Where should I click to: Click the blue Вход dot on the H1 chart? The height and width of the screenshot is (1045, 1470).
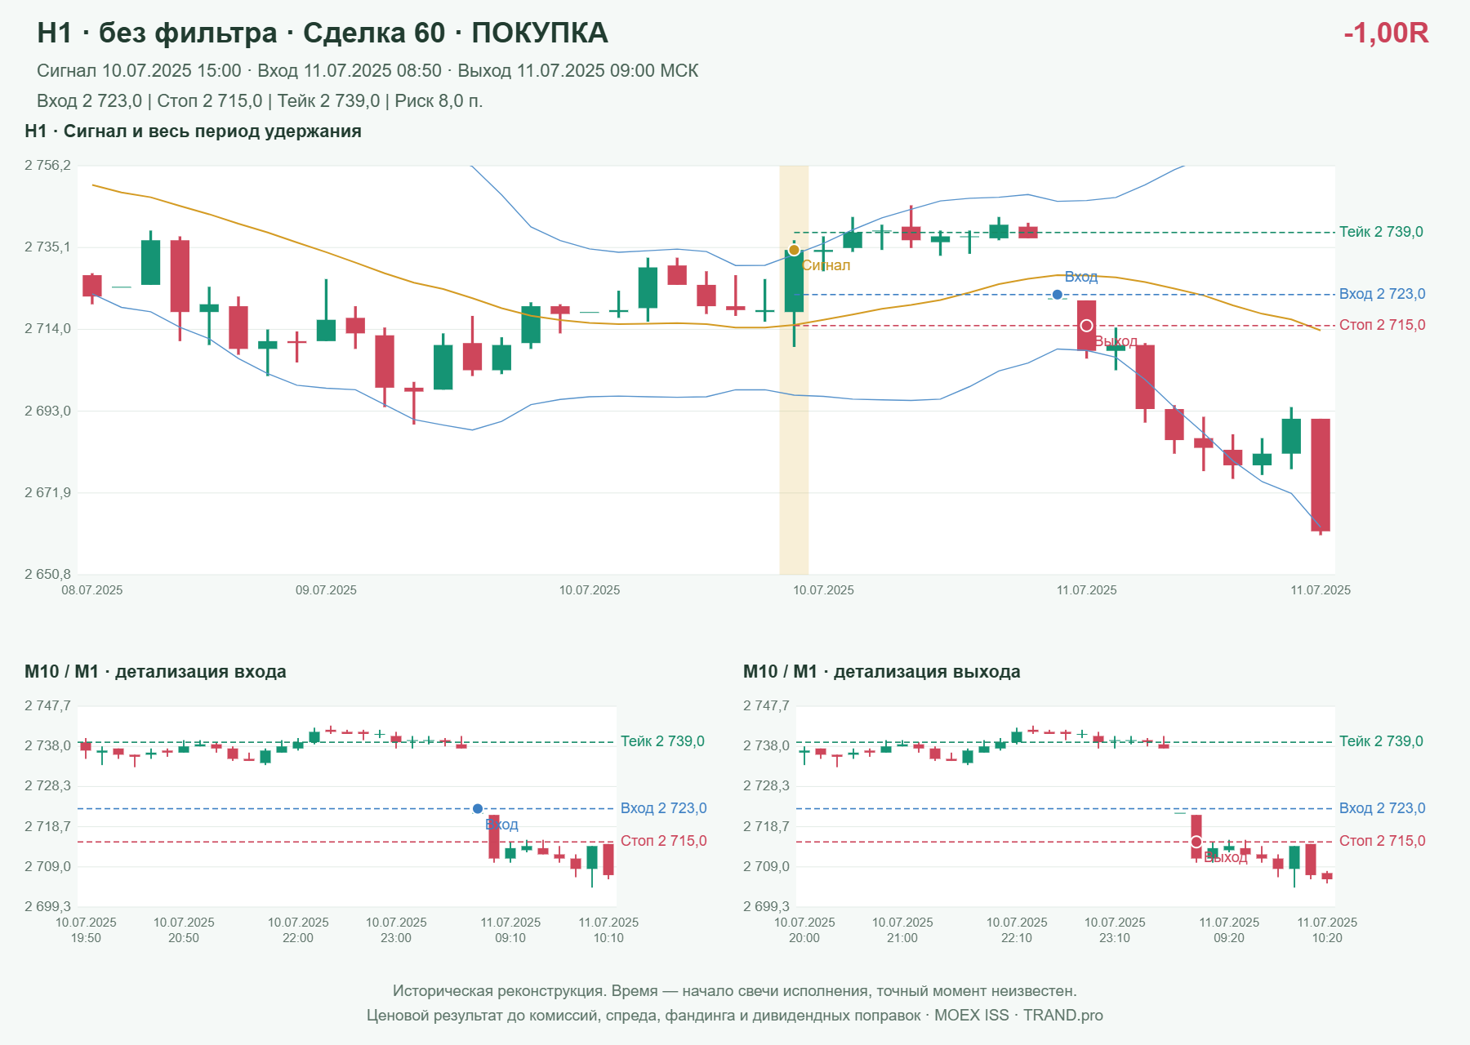pos(1058,295)
